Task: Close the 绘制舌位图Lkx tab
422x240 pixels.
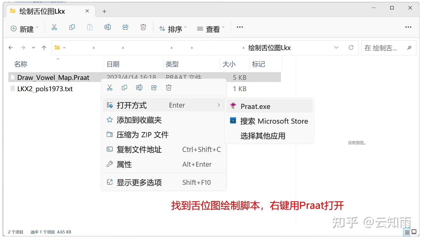Action: (87, 11)
